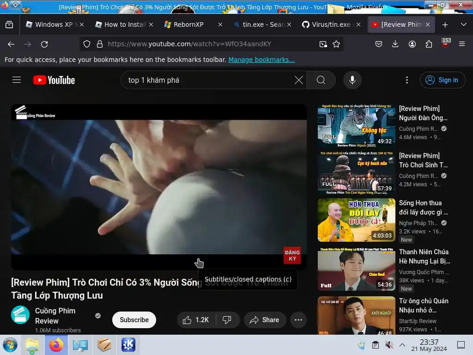Switch to the How to Install tab
Viewport: 473px width, 355px height.
point(124,24)
